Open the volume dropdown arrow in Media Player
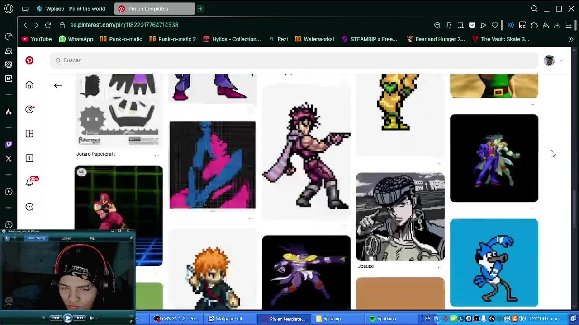The height and width of the screenshot is (325, 579). (98, 318)
